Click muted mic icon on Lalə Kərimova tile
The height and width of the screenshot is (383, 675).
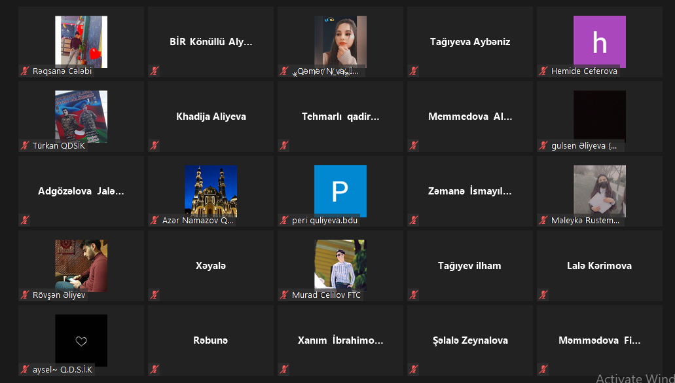[543, 295]
